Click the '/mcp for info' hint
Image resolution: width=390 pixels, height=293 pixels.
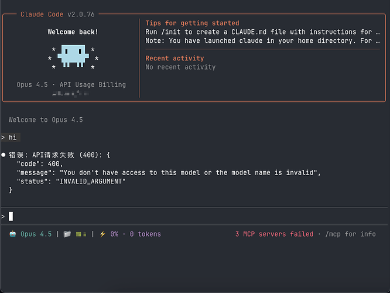[x=350, y=234]
